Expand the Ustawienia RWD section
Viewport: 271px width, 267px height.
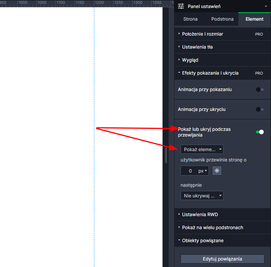click(200, 215)
